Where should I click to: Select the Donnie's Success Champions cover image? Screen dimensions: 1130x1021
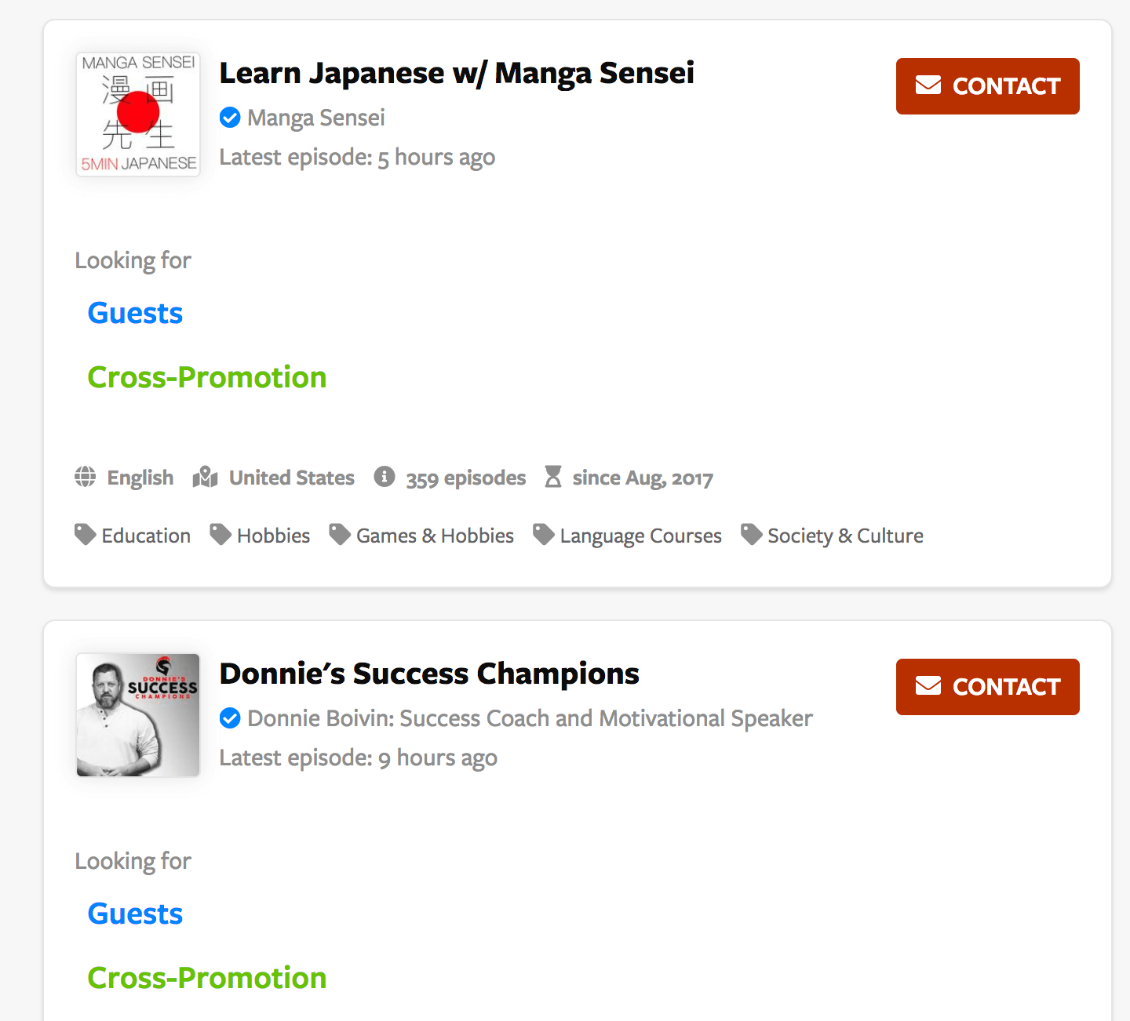[x=138, y=715]
